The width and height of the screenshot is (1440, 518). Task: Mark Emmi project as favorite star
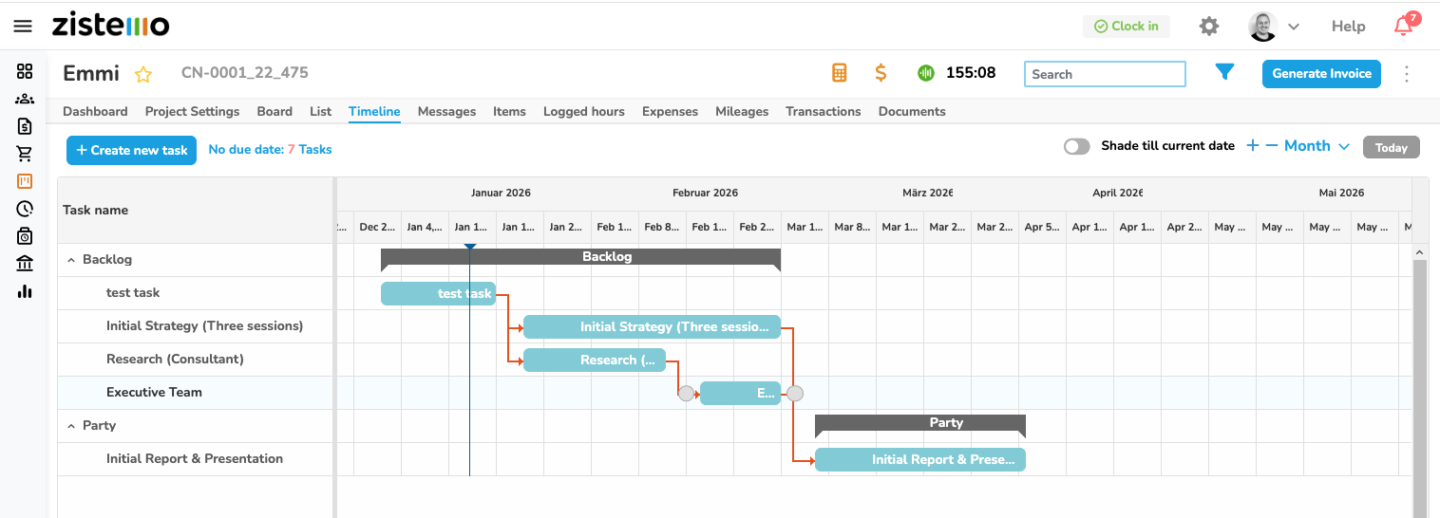(x=142, y=74)
